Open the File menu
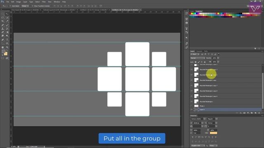 point(7,2)
